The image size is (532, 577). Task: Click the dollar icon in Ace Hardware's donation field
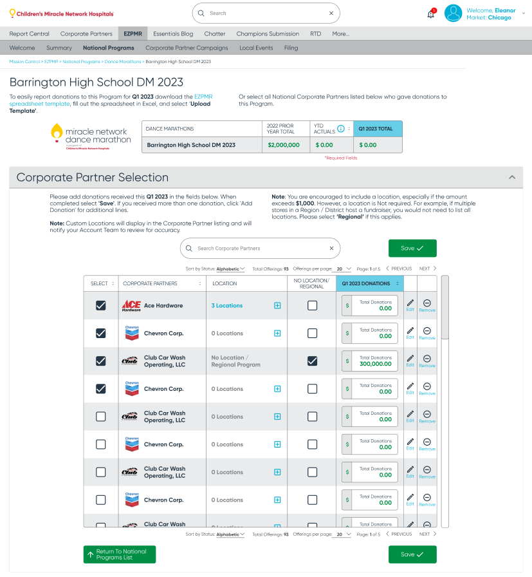click(x=347, y=305)
